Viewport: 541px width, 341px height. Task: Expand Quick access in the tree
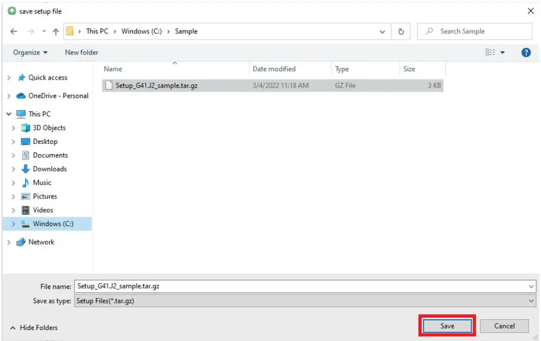tap(9, 78)
